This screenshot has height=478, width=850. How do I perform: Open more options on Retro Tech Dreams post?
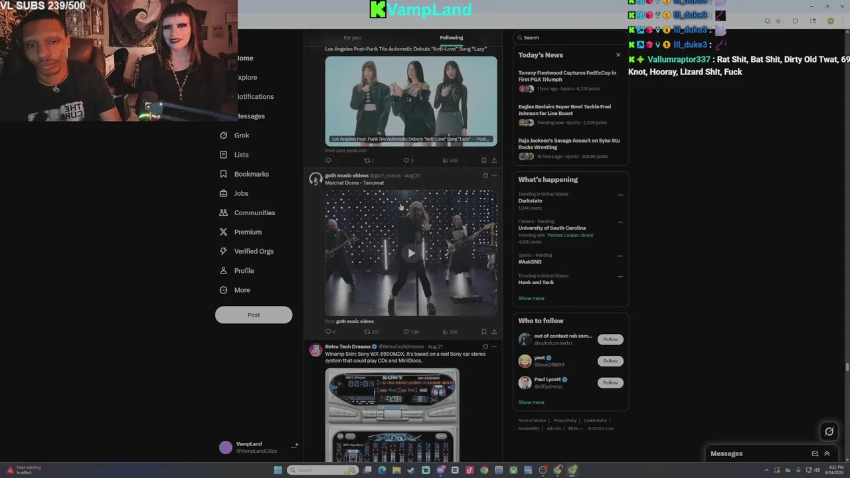click(x=494, y=347)
